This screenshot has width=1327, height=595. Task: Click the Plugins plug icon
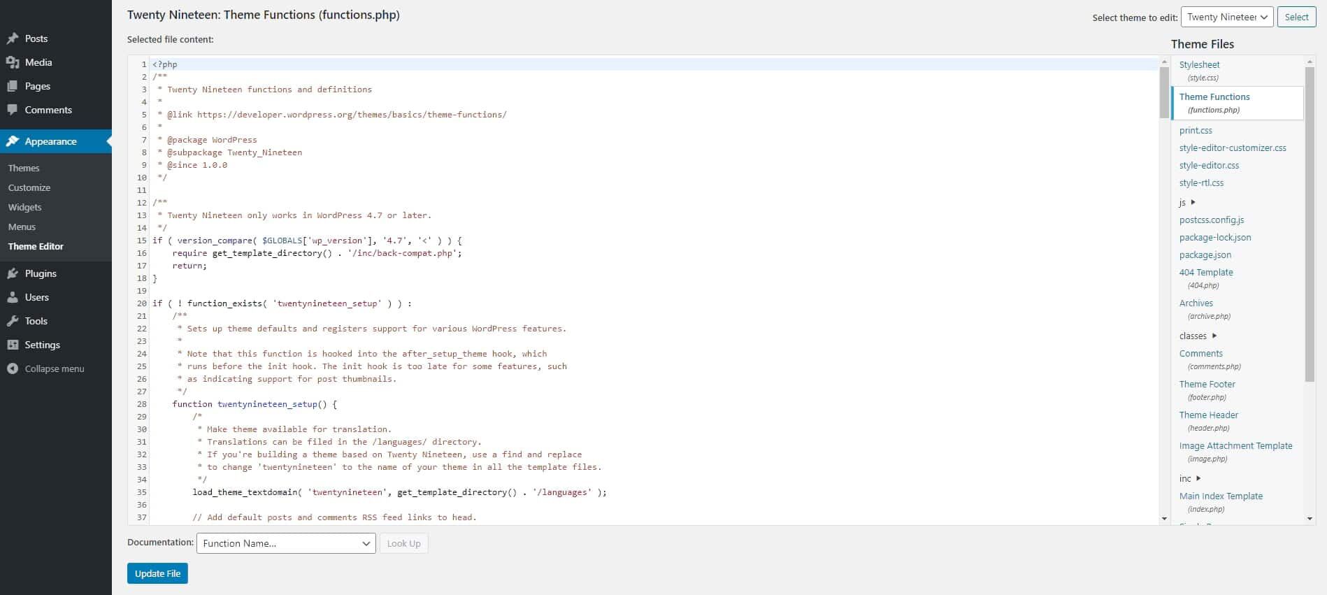13,273
